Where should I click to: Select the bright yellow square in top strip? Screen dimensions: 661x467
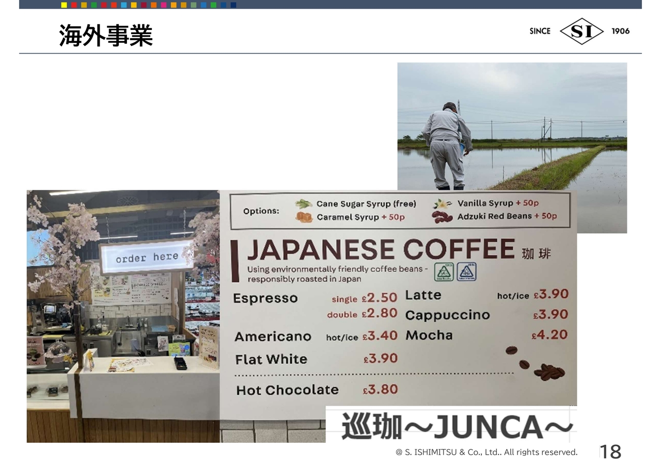click(64, 5)
